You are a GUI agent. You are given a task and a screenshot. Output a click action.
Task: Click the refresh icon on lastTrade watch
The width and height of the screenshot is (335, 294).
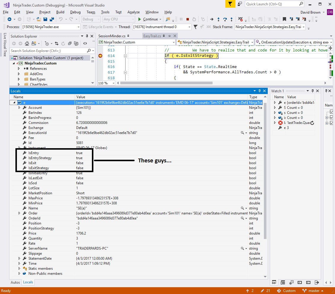[312, 123]
